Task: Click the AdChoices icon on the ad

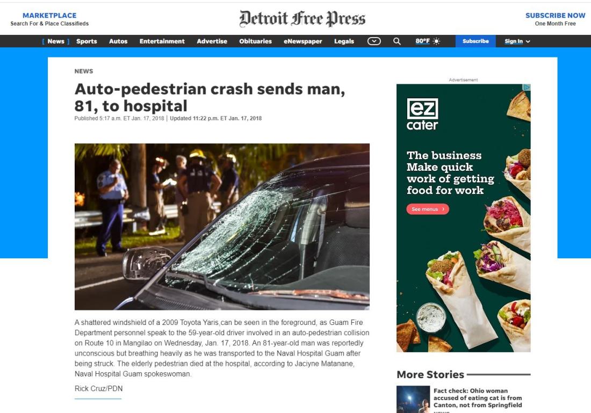Action: pos(527,88)
